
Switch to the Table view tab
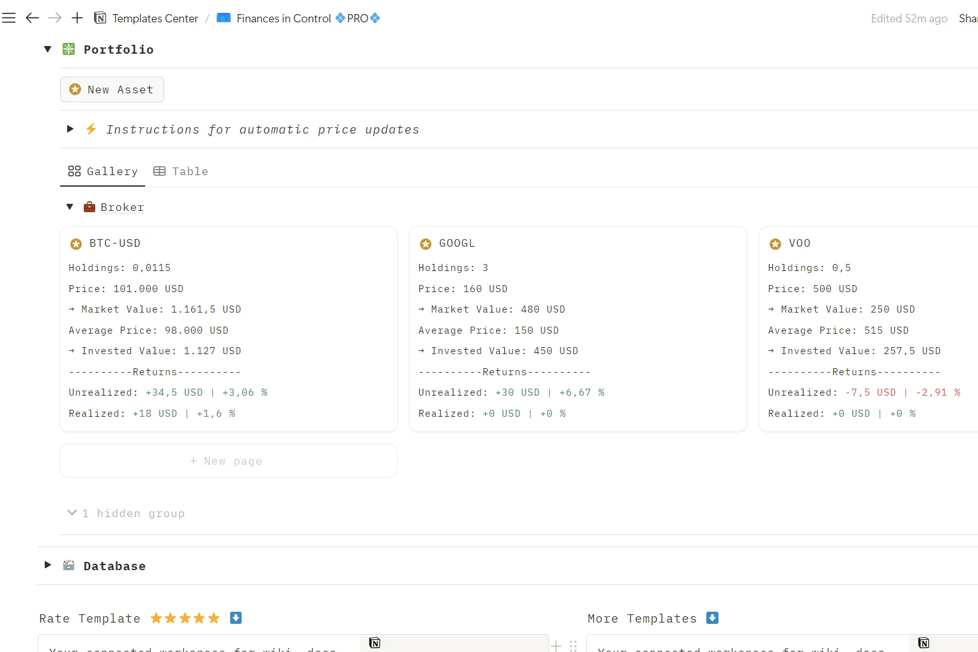[182, 171]
